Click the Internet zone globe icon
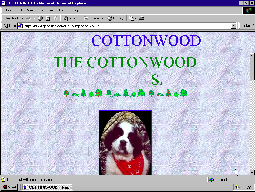Image resolution: width=255 pixels, height=192 pixels. [211, 180]
